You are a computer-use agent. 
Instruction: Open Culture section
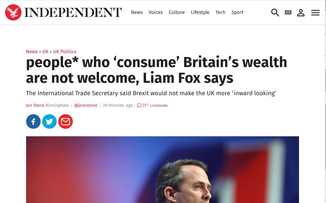tap(177, 12)
